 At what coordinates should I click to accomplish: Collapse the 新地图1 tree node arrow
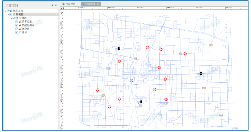click(8, 14)
